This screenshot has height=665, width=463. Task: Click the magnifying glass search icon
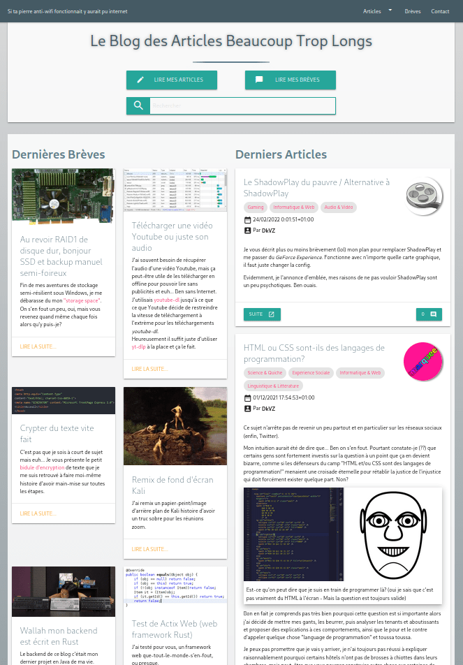point(138,105)
